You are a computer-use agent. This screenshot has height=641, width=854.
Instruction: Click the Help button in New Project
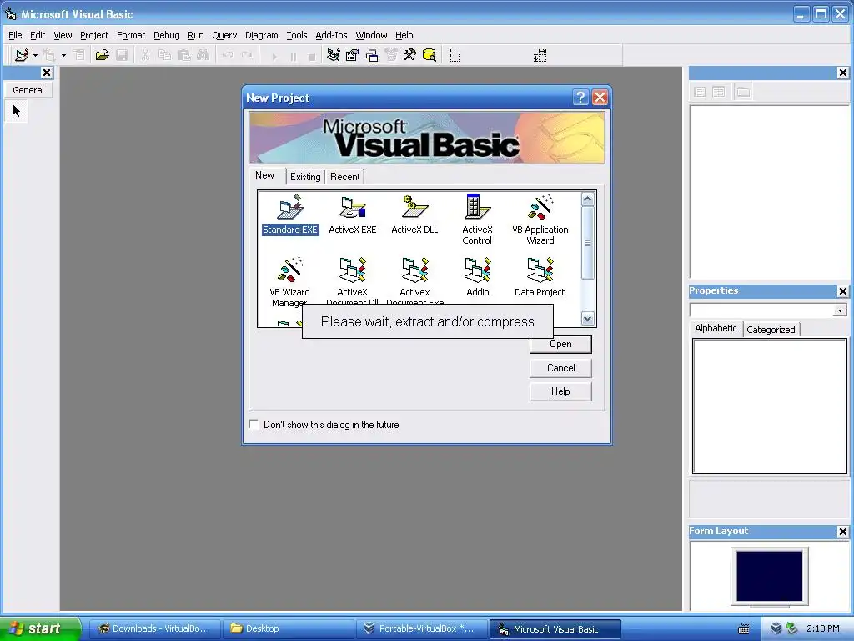560,391
